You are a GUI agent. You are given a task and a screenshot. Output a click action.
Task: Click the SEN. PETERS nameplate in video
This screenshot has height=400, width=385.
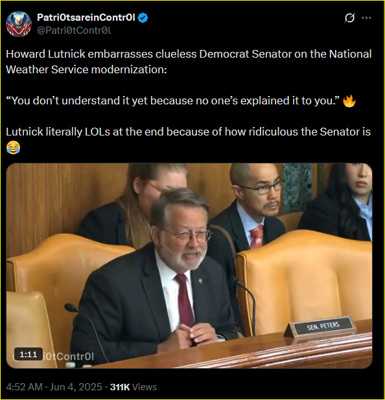pos(323,325)
